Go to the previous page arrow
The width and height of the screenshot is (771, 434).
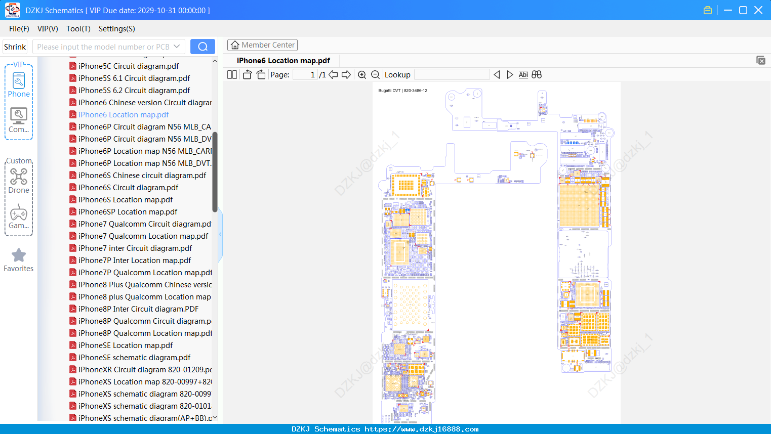pyautogui.click(x=333, y=75)
